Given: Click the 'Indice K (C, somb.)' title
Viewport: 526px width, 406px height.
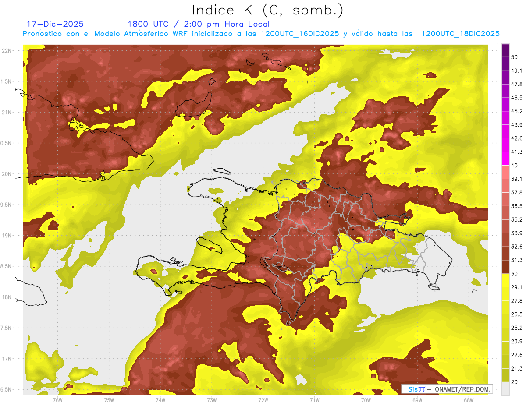Looking at the screenshot, I should pos(268,11).
